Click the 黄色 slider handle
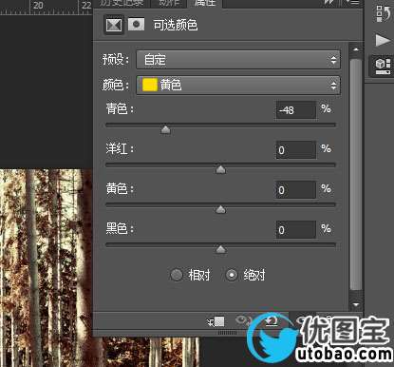This screenshot has height=367, width=394. 220,209
